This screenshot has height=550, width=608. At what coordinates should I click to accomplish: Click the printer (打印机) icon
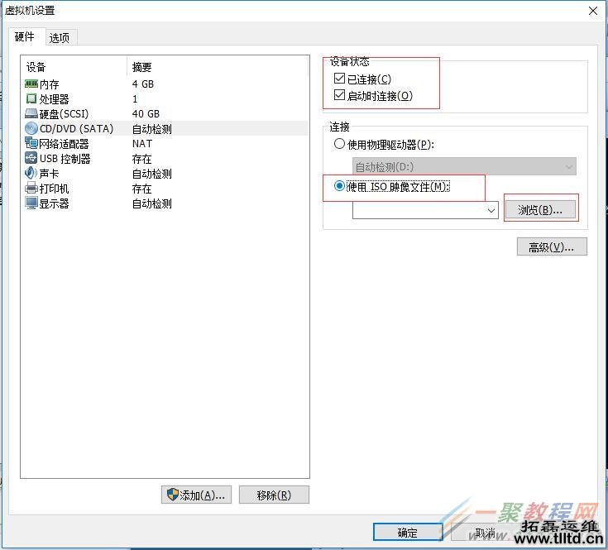31,188
